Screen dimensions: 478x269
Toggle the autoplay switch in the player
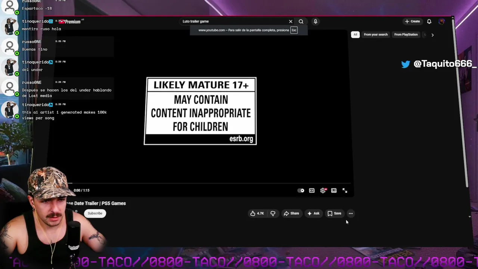tap(301, 191)
